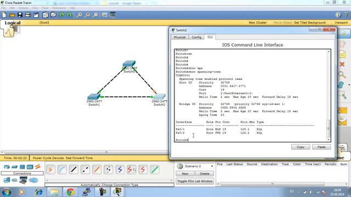Viewport: 351px width, 197px height.
Task: Open Internet Explorer from the taskbar
Action: [38, 192]
